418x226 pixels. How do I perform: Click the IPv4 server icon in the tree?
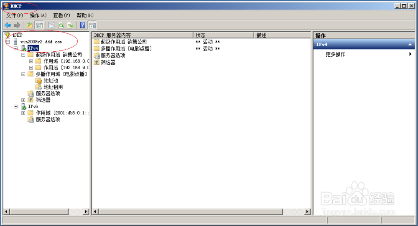point(24,48)
